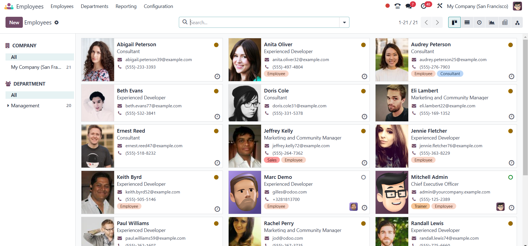Click the user avatar on Marc Demo's card
Viewport: 528px width, 246px height.
pyautogui.click(x=354, y=207)
